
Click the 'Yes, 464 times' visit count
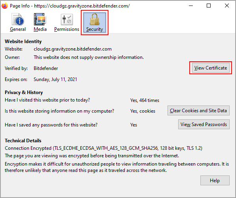coord(145,100)
